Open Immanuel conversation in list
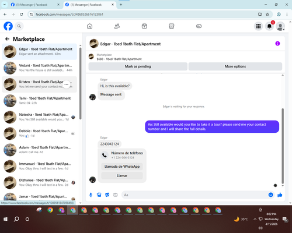Screen dimensions: 292x233 (39, 166)
